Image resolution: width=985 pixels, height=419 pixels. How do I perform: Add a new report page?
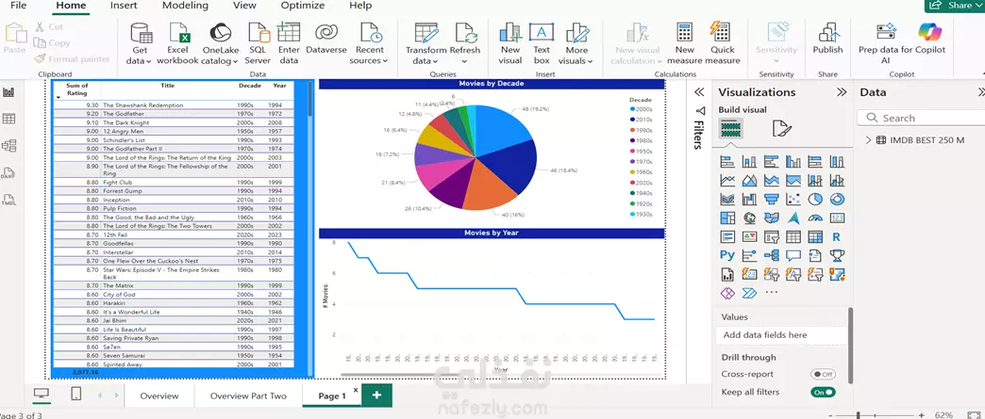pyautogui.click(x=376, y=395)
